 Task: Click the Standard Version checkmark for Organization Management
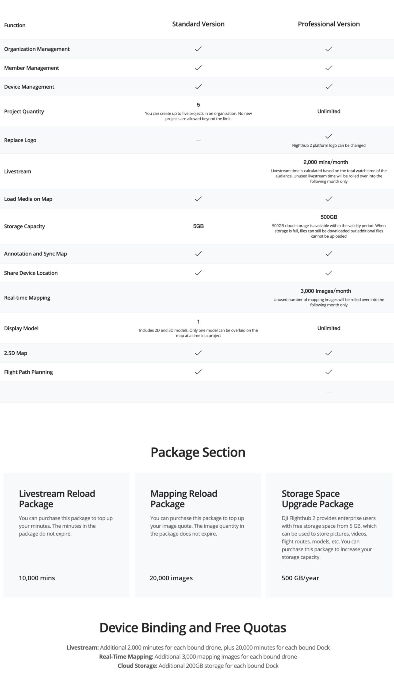(198, 49)
